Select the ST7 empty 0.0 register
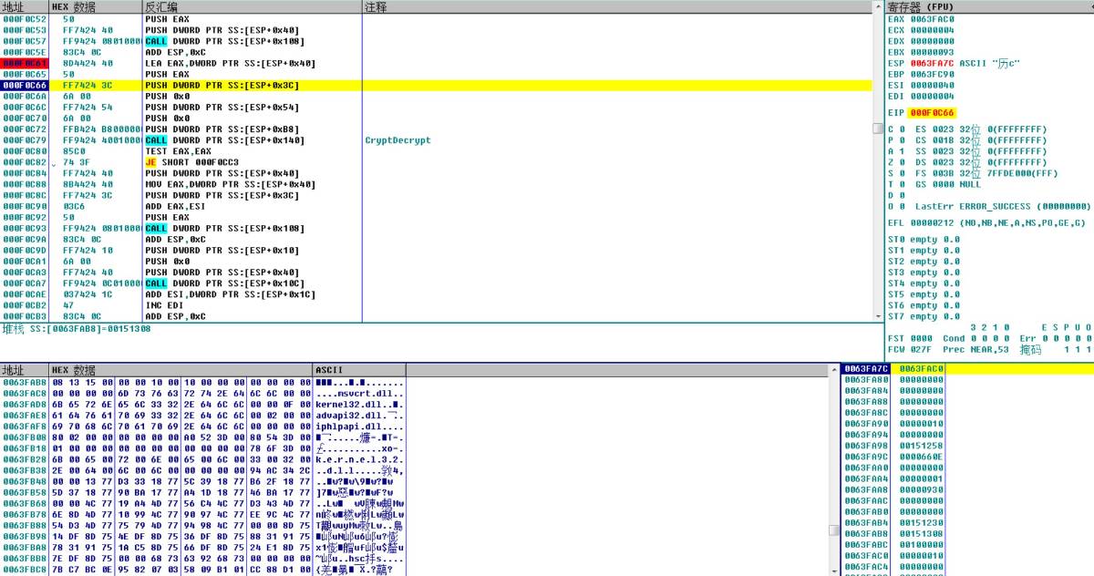Image resolution: width=1094 pixels, height=576 pixels. pyautogui.click(x=924, y=316)
